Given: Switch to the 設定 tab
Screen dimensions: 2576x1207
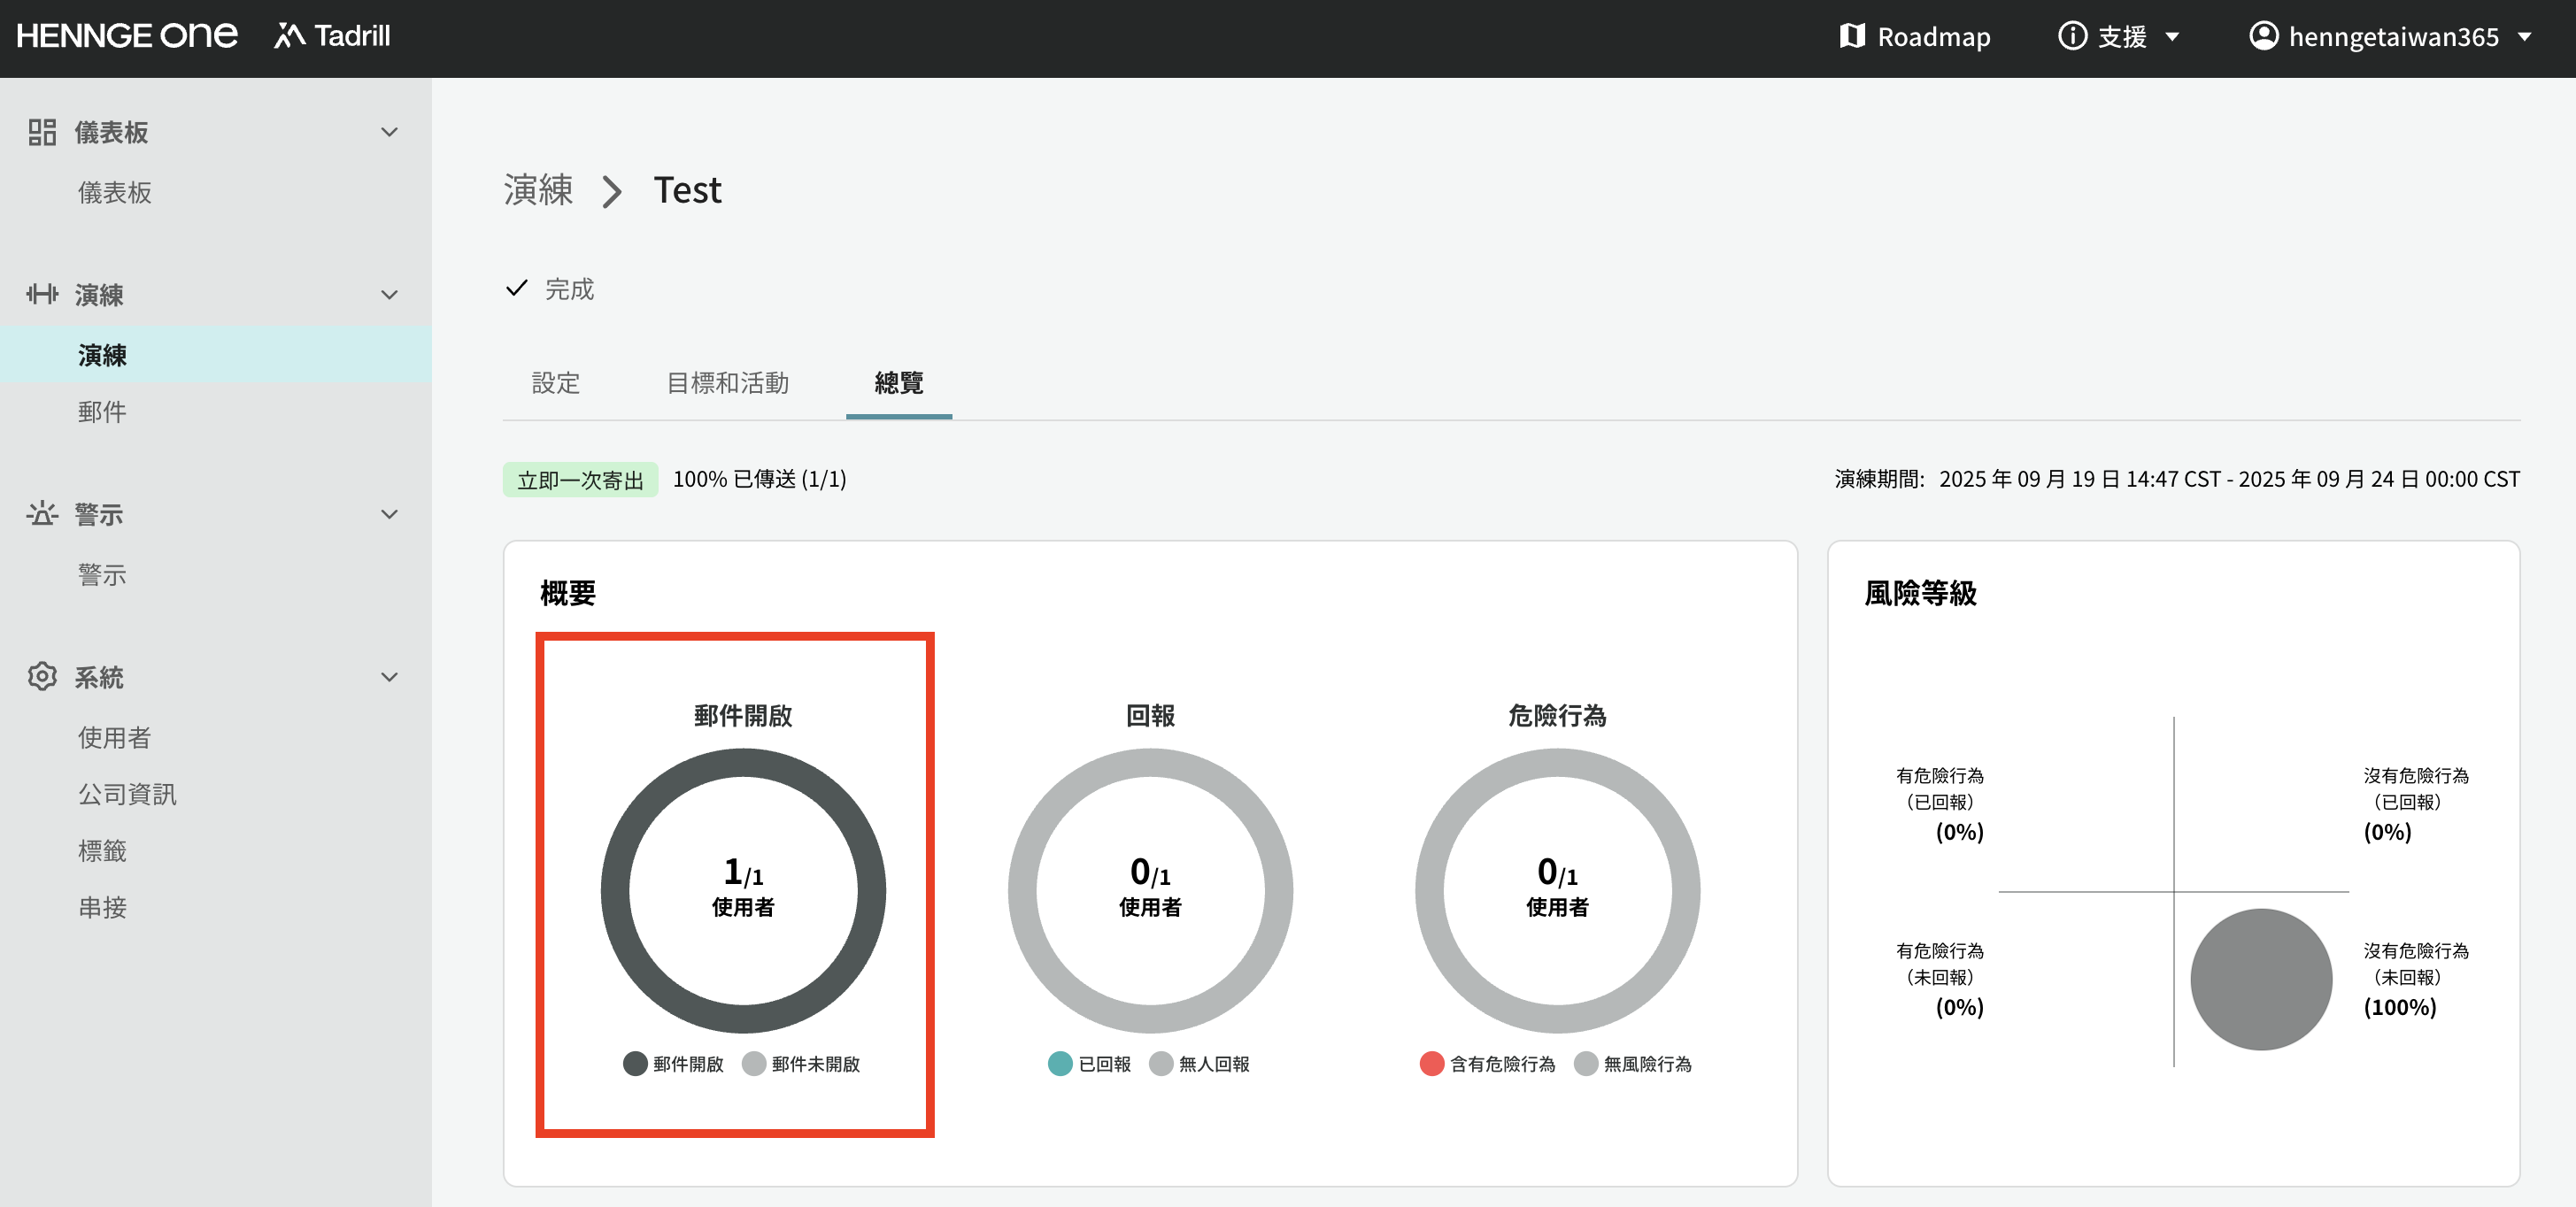Looking at the screenshot, I should coord(555,383).
